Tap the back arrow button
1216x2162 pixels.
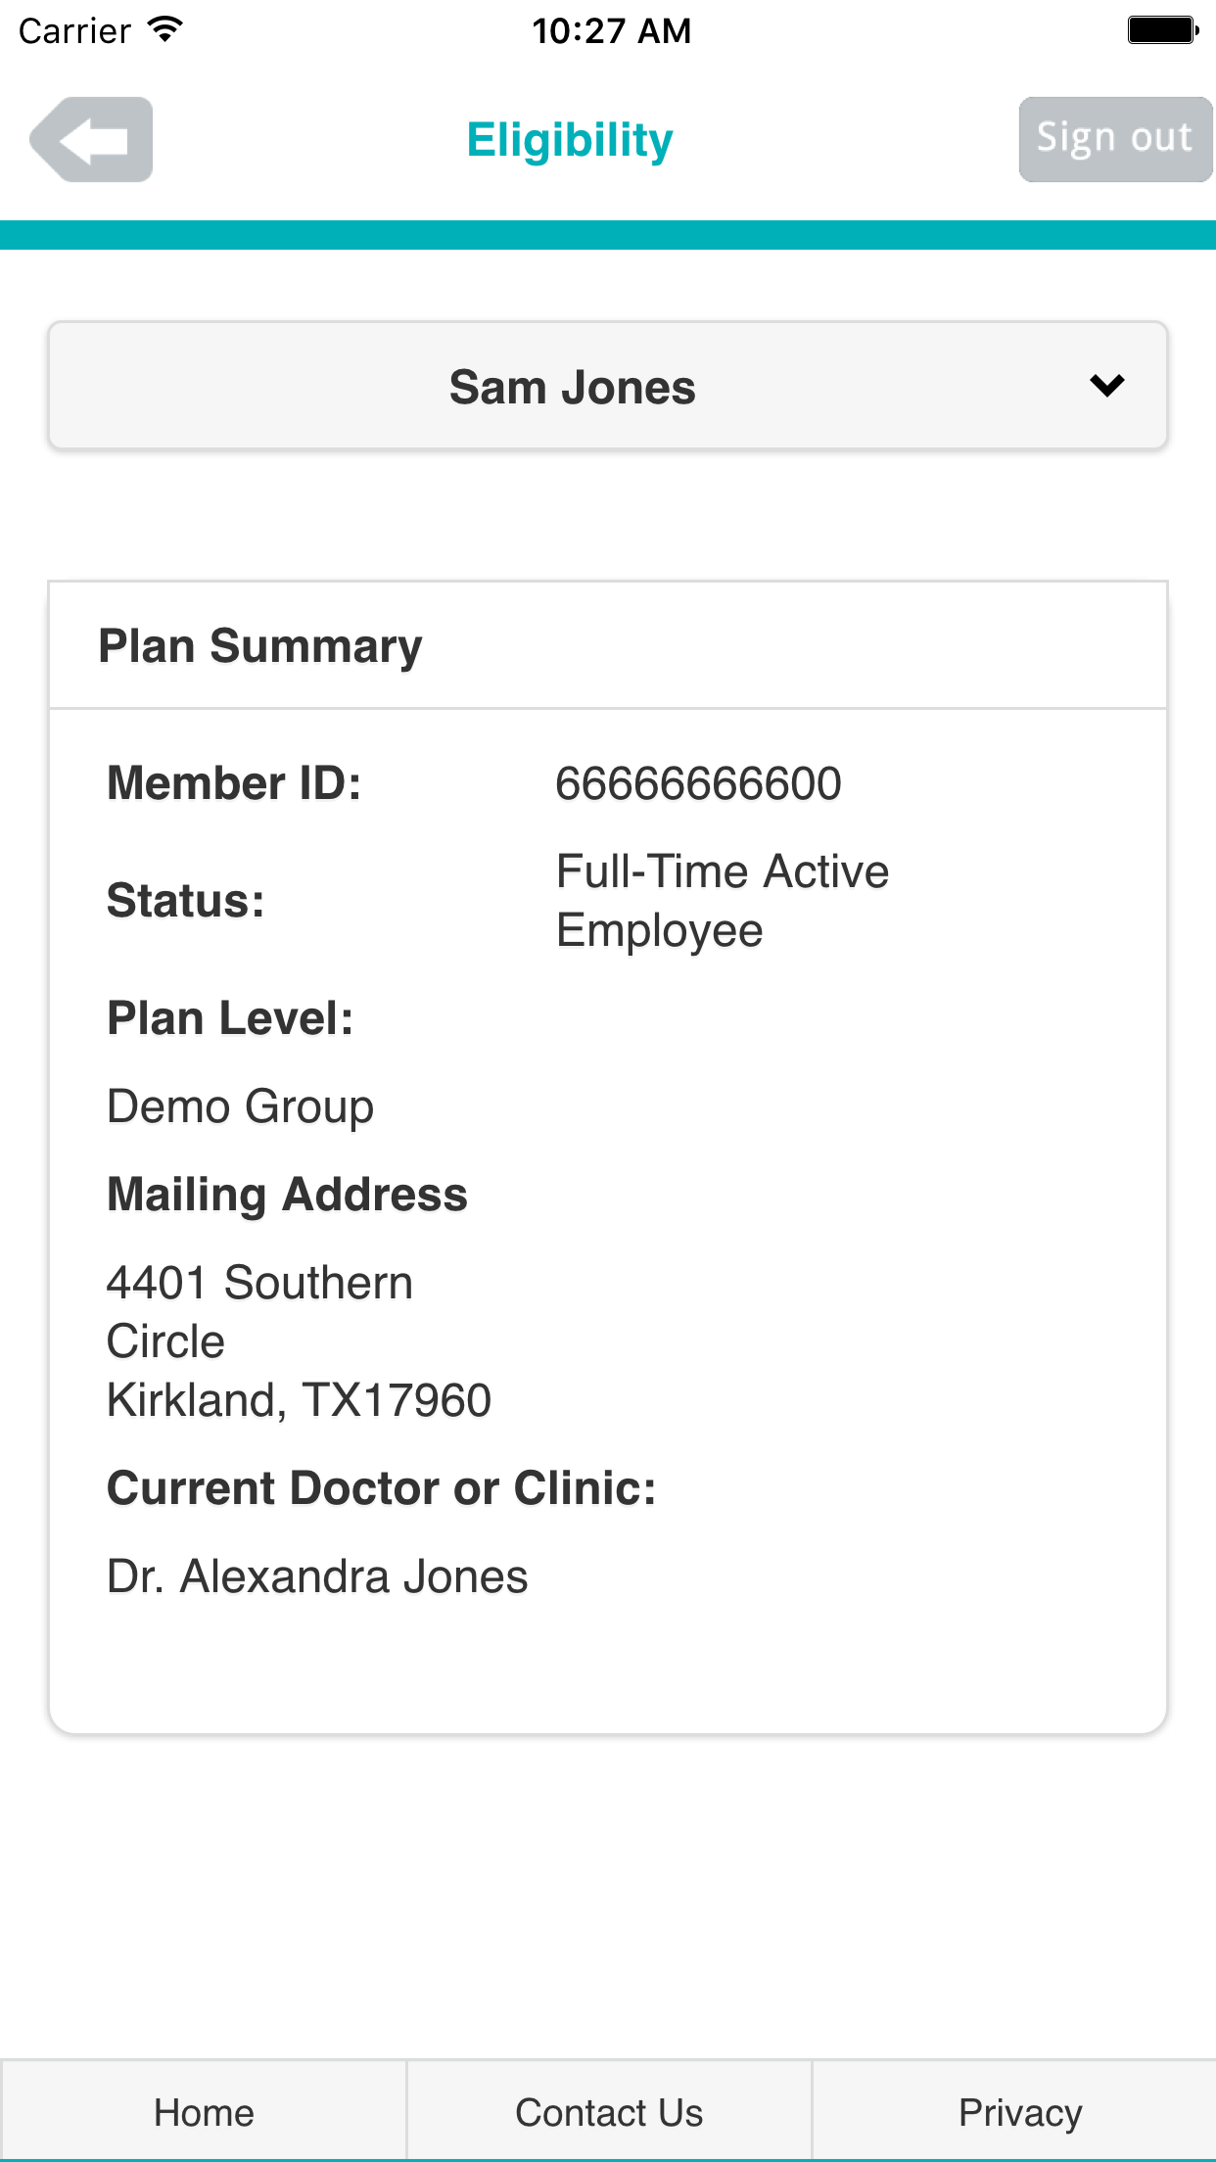(91, 139)
